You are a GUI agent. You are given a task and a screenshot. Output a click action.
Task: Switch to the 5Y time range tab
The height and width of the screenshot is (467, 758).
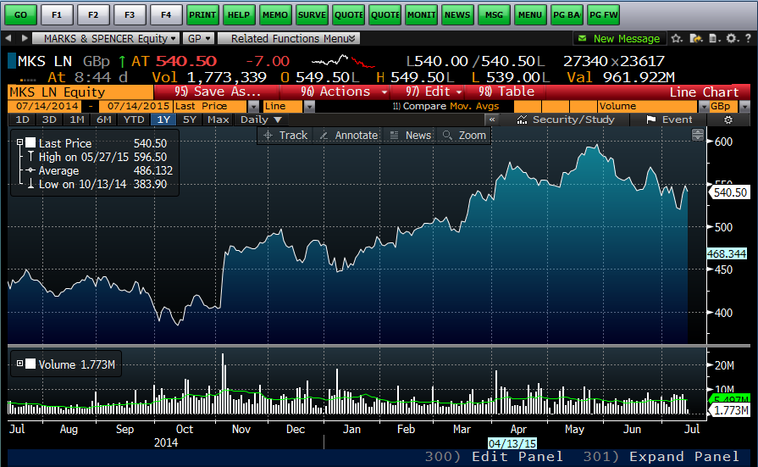coord(190,120)
